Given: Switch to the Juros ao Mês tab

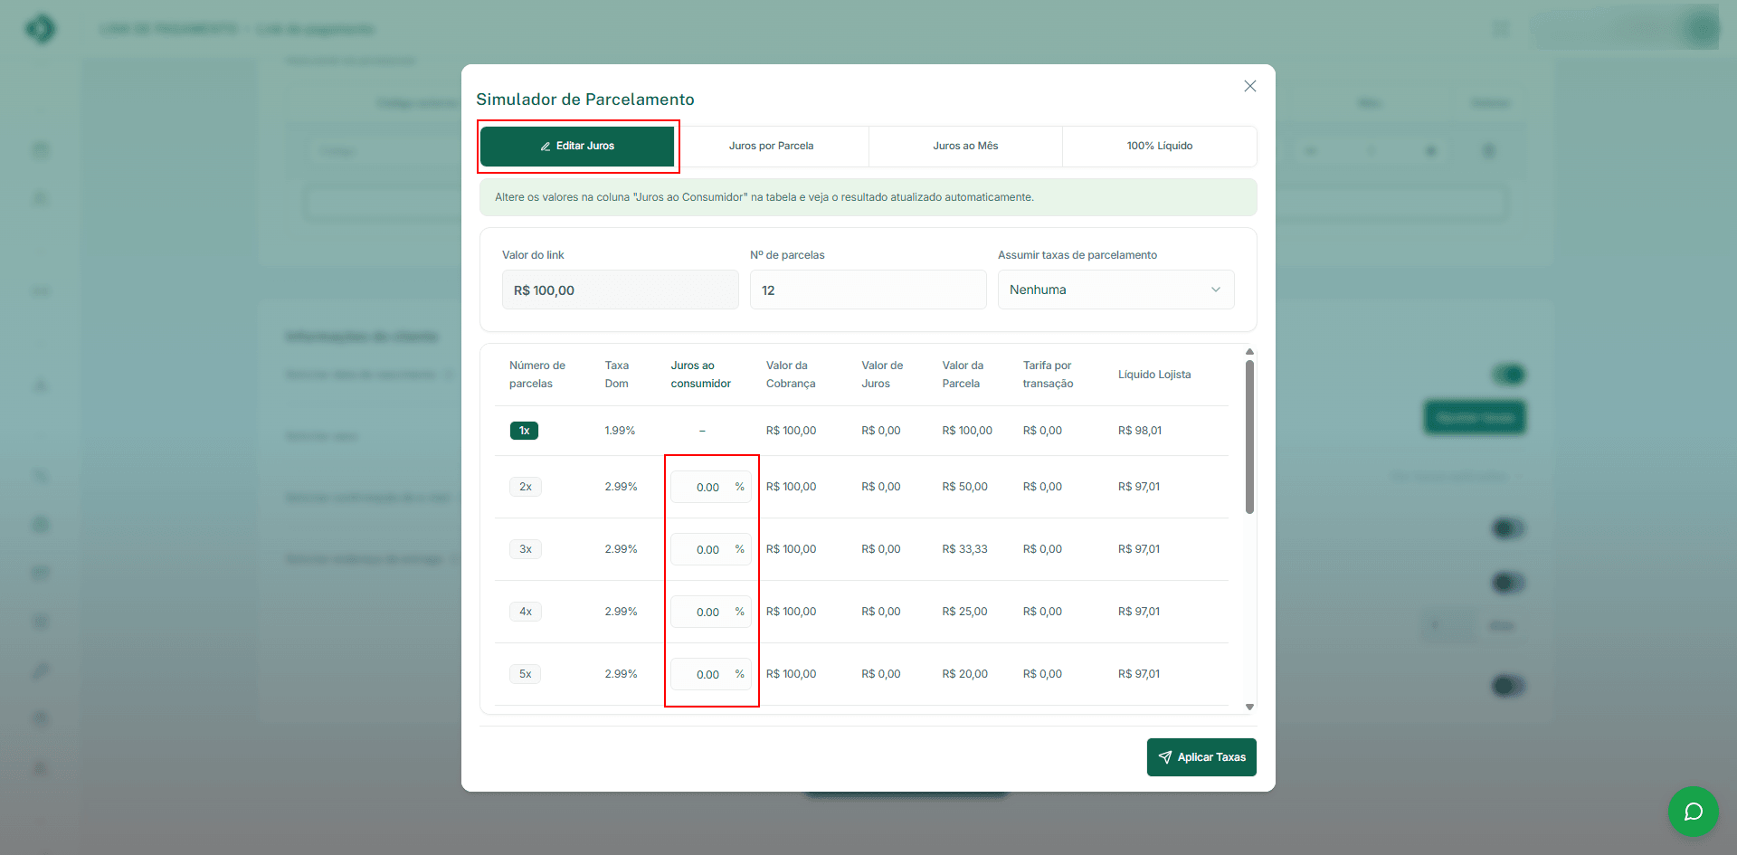Looking at the screenshot, I should point(965,147).
